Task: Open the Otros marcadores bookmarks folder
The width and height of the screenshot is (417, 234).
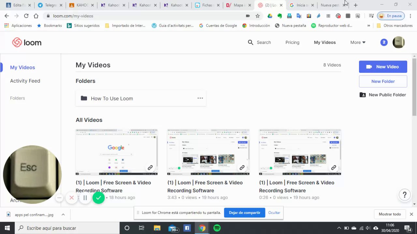Action: 395,26
